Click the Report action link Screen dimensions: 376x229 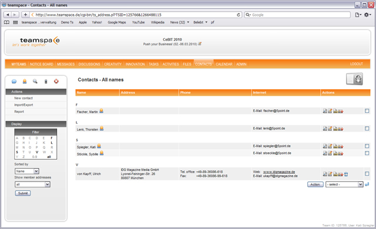(x=19, y=112)
